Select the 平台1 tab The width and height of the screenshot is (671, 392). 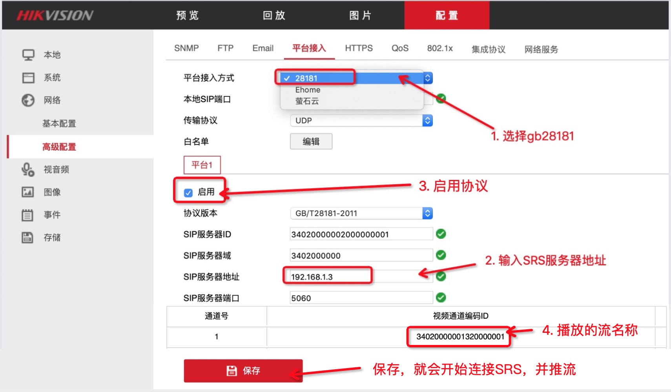click(202, 165)
